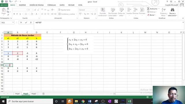This screenshot has height=104, width=185.
Task: Switch to sheet Hoja2
Action: click(34, 94)
